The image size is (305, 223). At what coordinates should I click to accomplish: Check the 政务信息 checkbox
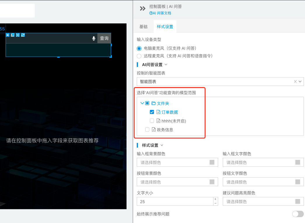pos(147,129)
